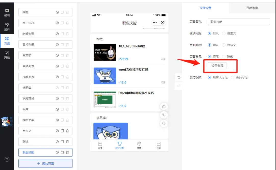Open settings gear for 我的 page
The height and width of the screenshot is (170, 276).
pyautogui.click(x=57, y=12)
